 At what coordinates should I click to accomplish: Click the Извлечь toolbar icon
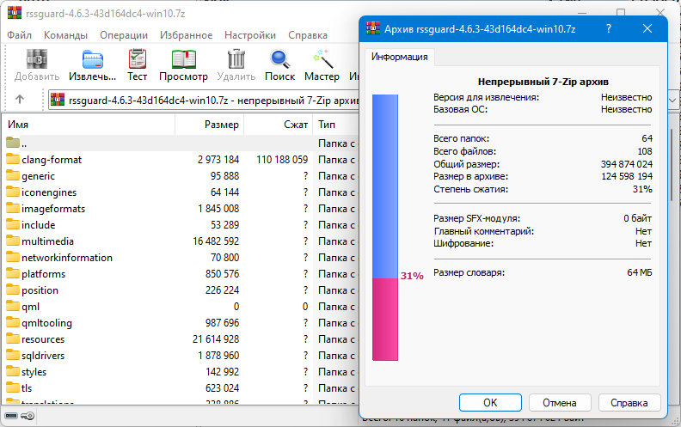93,59
